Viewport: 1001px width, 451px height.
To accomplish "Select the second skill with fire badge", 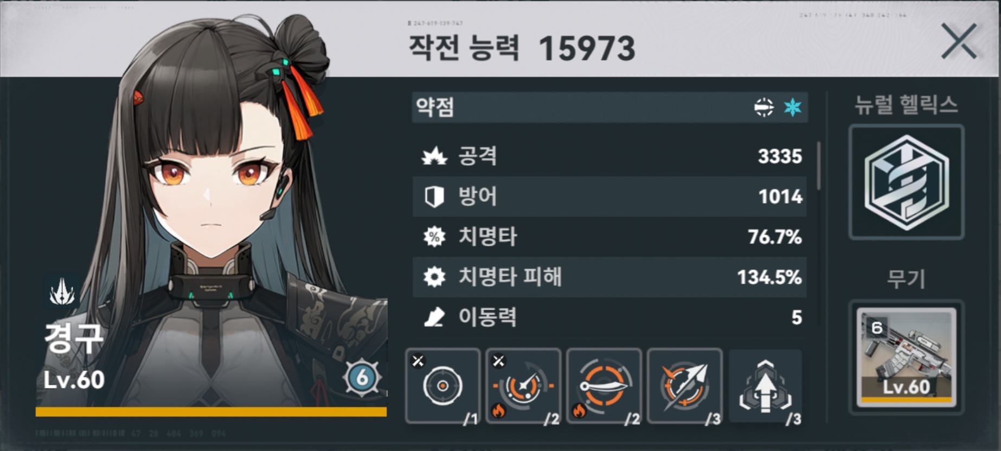I will pos(523,385).
